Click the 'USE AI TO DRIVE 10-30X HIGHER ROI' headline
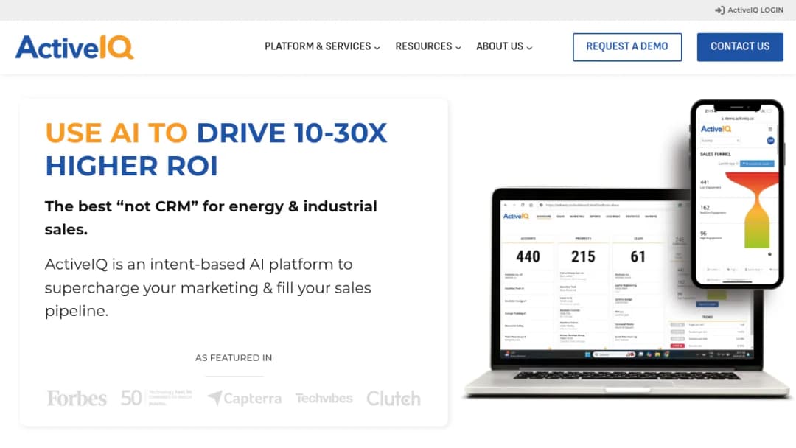This screenshot has width=796, height=448. 216,149
